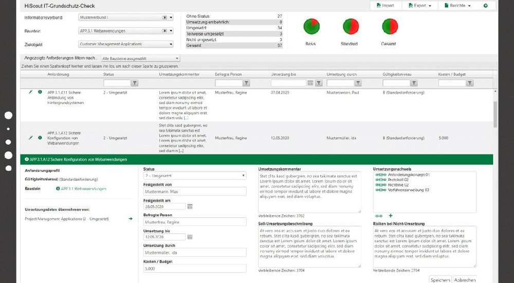Click filter icon under Kosten / Budget column
Image resolution: width=514 pixels, height=283 pixels.
pos(470,83)
